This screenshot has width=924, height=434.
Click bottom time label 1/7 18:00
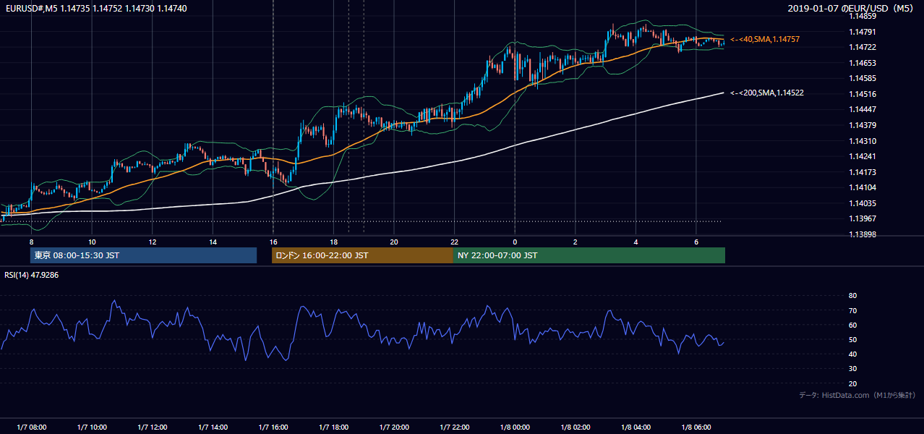[333, 427]
